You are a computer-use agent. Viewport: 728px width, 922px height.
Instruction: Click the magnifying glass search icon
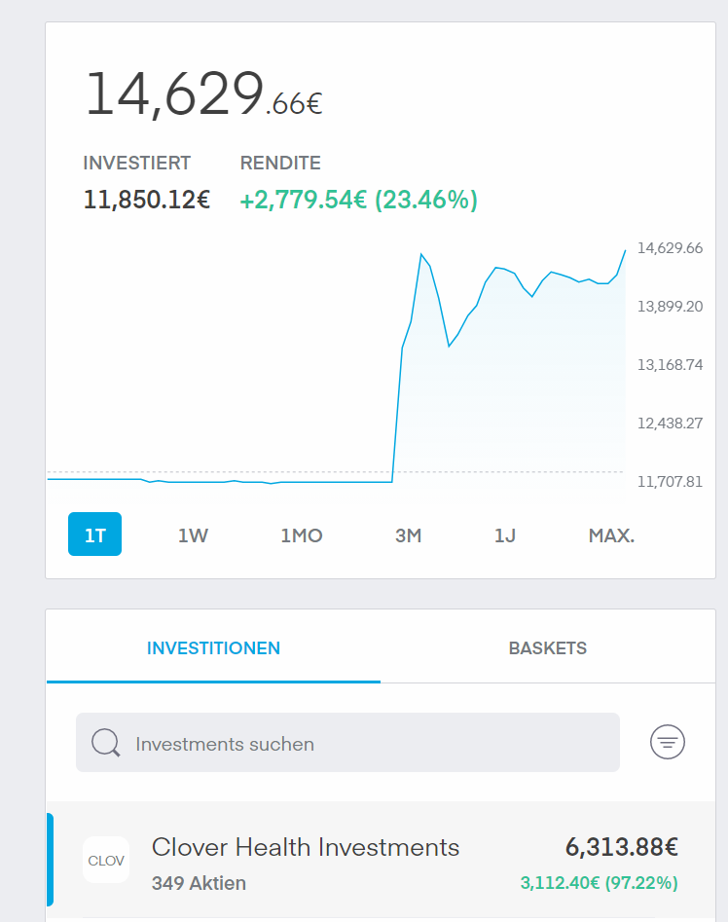click(106, 743)
